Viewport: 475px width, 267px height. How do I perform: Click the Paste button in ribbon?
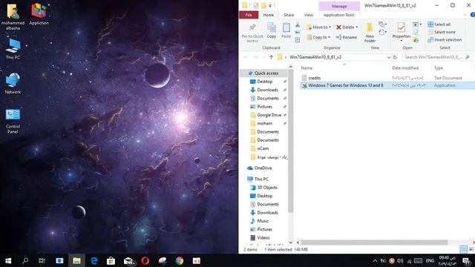pyautogui.click(x=286, y=30)
